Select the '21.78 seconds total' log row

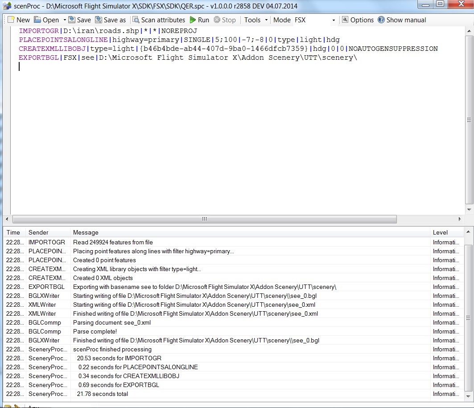233,394
